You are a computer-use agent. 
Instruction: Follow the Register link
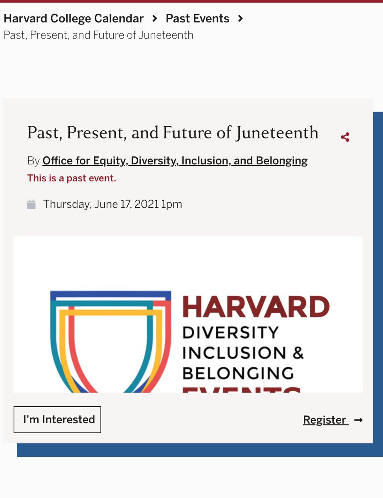tap(324, 420)
